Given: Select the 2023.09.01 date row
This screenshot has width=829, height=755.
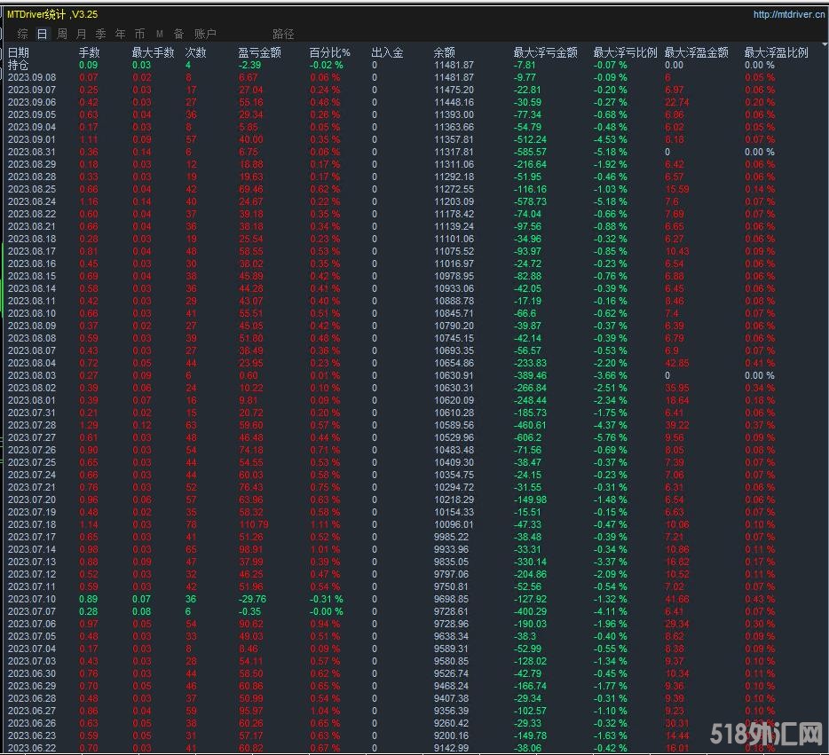Looking at the screenshot, I should tap(32, 139).
